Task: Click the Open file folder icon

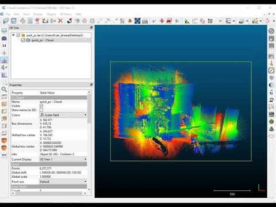Action: [6, 21]
